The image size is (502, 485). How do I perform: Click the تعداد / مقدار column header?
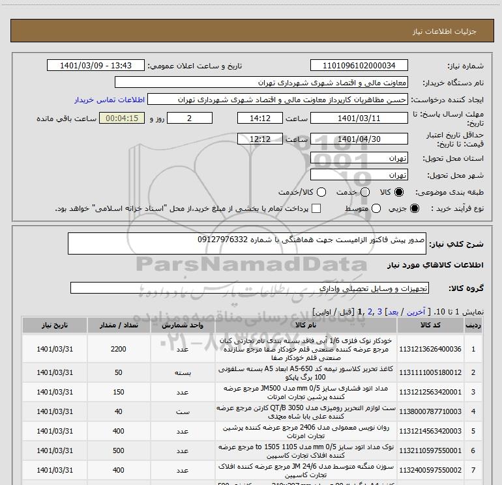click(x=119, y=325)
